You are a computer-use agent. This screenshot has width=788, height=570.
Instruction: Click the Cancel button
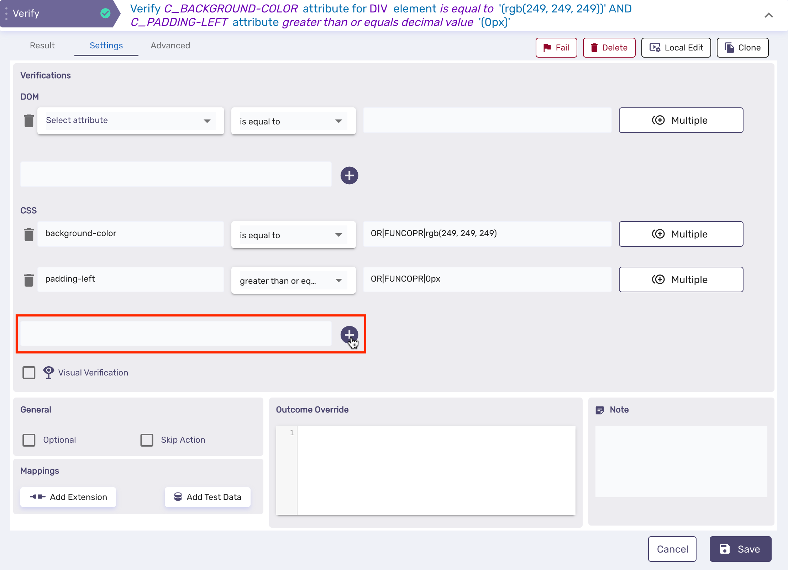tap(672, 549)
